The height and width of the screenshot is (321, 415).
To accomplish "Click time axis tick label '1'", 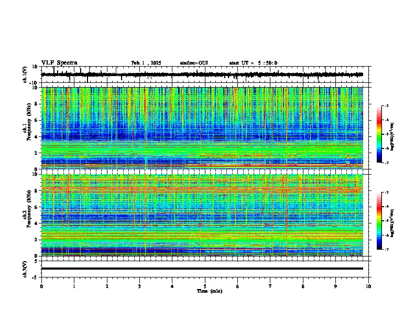I will click(x=74, y=286).
